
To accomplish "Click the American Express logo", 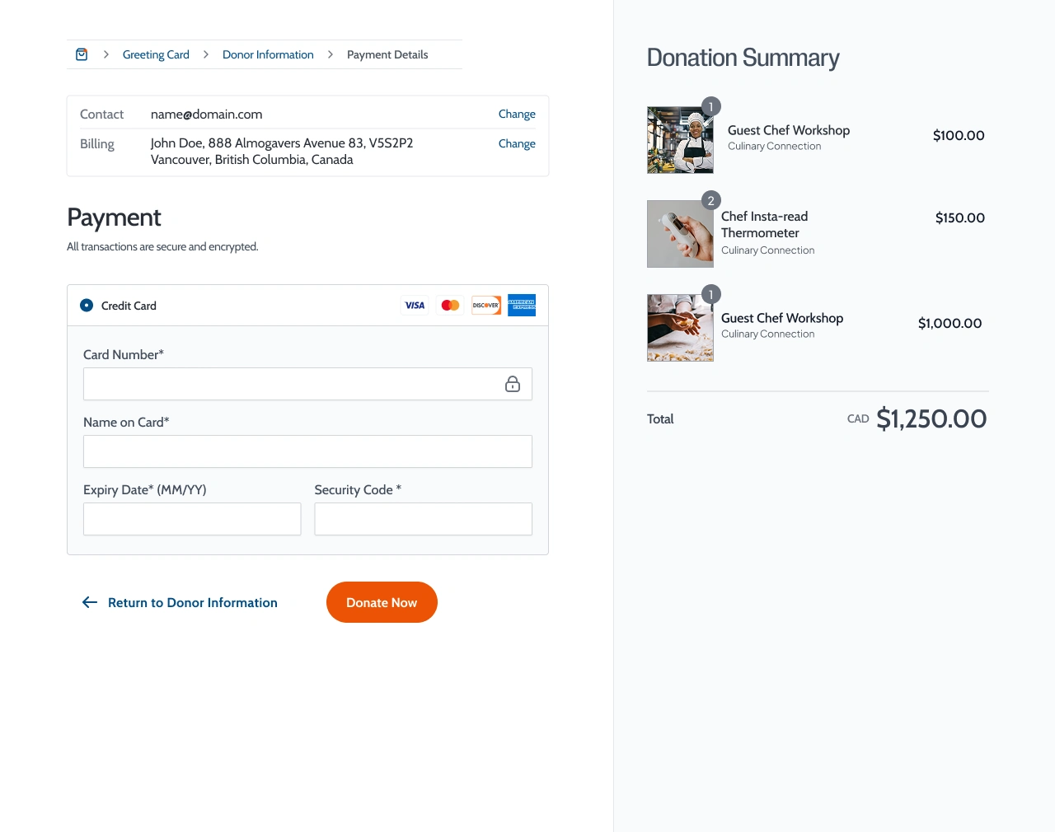I will 522,306.
